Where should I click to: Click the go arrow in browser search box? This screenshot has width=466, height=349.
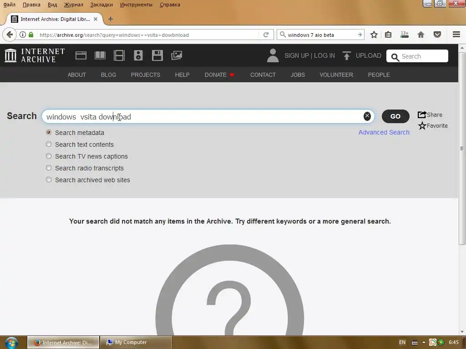pyautogui.click(x=360, y=35)
